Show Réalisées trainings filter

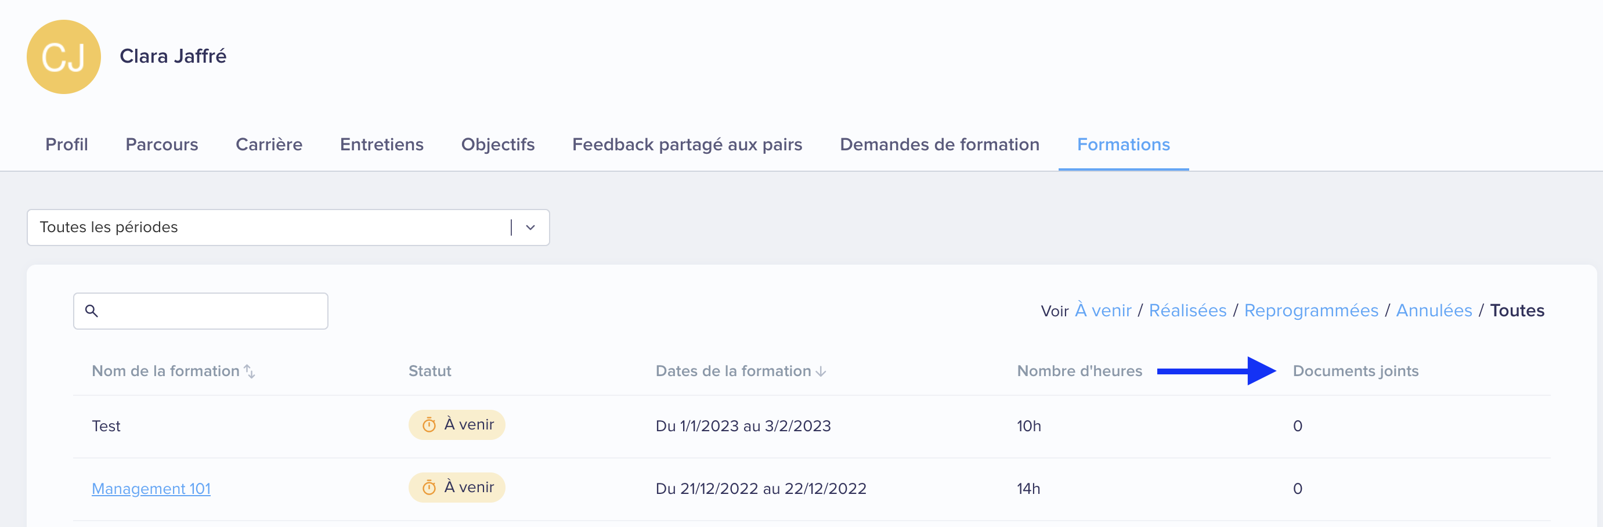[x=1187, y=311]
